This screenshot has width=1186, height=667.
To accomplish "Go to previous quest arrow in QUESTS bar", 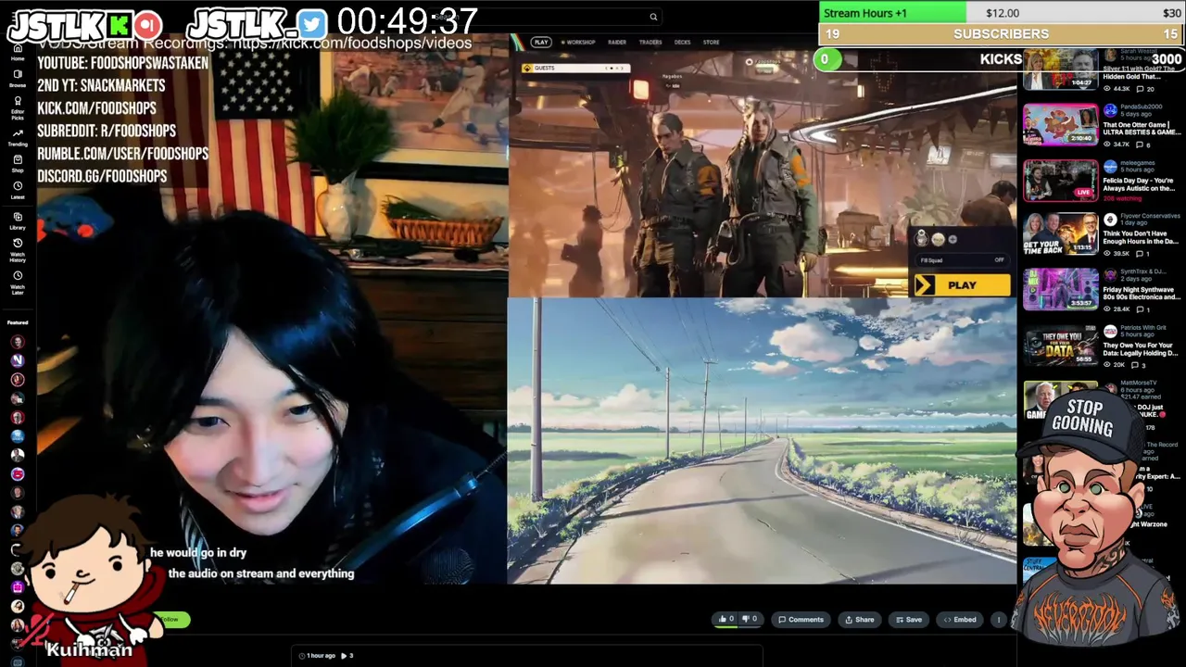I will click(x=608, y=68).
